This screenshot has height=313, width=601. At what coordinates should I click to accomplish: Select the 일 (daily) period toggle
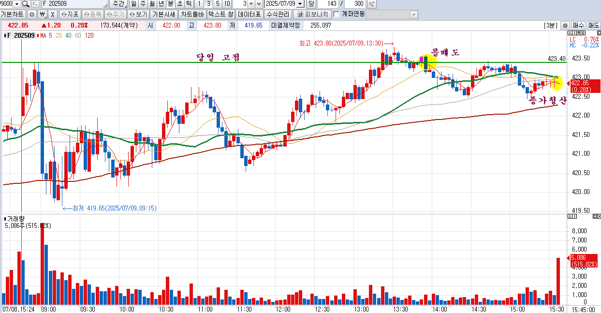[x=134, y=4]
